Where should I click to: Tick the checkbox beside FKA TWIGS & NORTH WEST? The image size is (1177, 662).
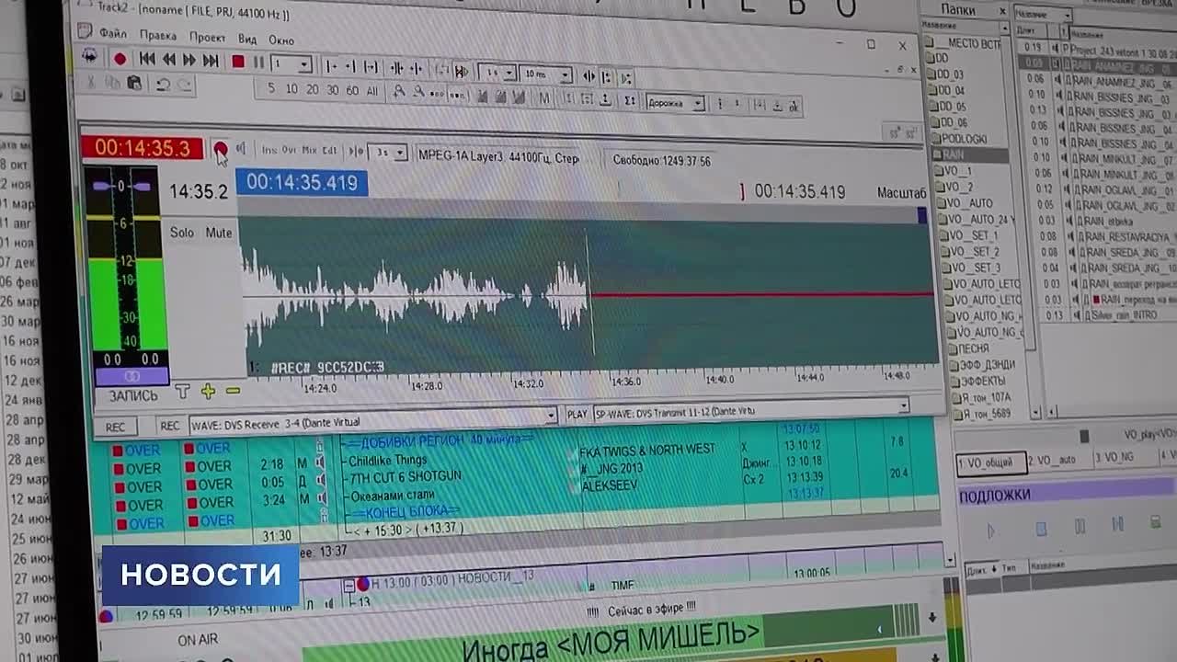pyautogui.click(x=571, y=454)
